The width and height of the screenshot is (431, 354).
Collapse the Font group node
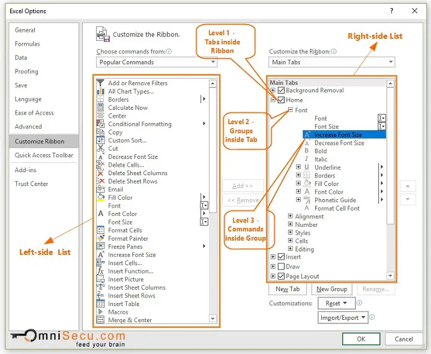click(x=291, y=110)
